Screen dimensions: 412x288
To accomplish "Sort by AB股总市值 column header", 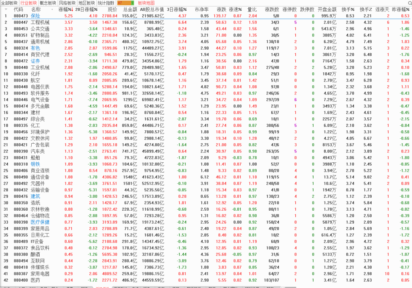I will click(x=152, y=10).
